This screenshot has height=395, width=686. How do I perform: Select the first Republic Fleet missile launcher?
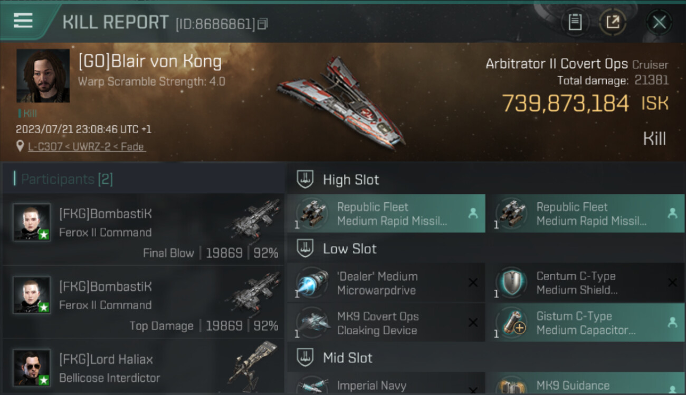pos(386,213)
